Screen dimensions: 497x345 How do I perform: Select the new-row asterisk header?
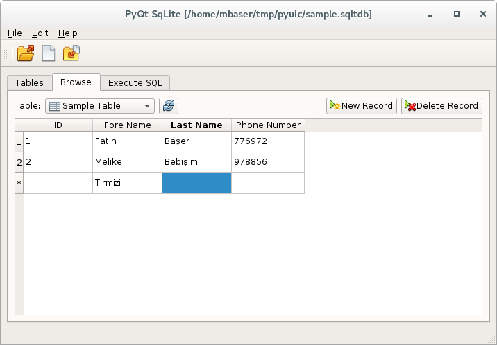point(19,183)
